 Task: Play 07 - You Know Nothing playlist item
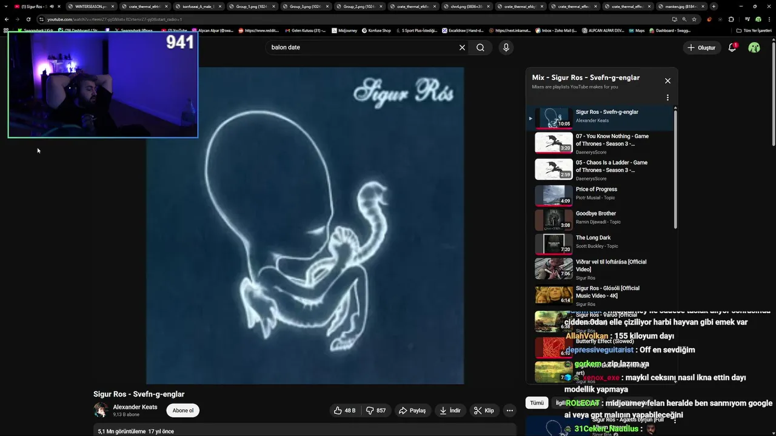click(601, 144)
